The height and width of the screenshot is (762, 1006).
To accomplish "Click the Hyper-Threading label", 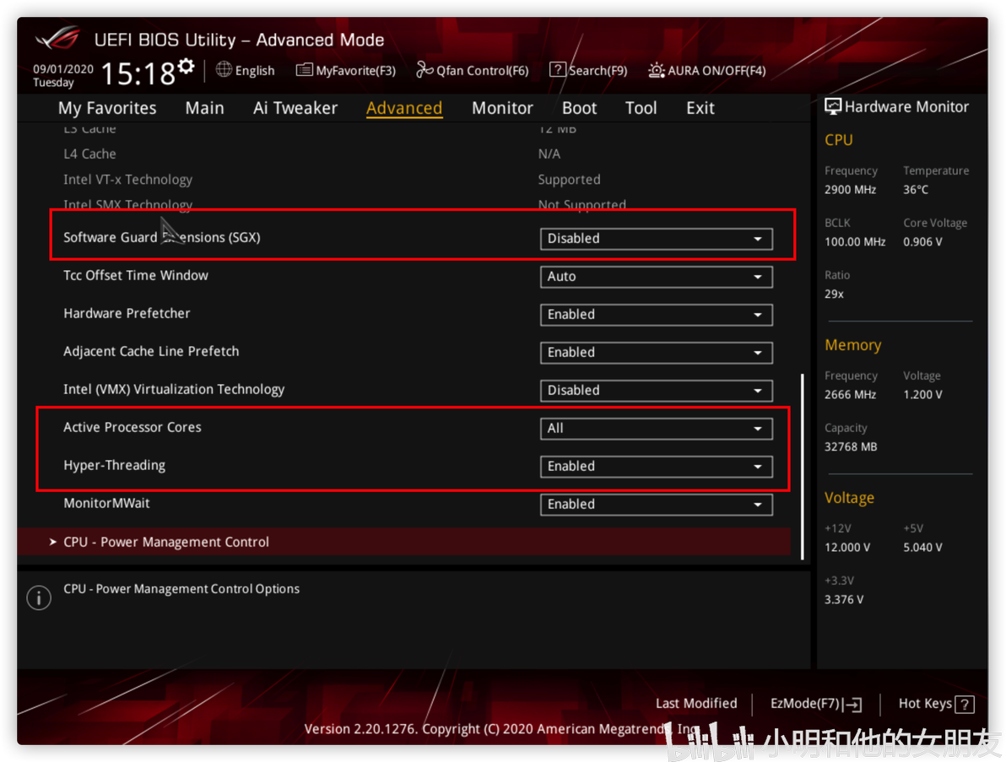I will (114, 466).
